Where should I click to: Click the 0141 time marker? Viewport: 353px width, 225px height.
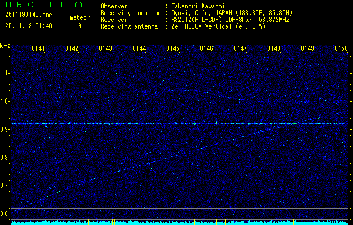click(x=38, y=49)
